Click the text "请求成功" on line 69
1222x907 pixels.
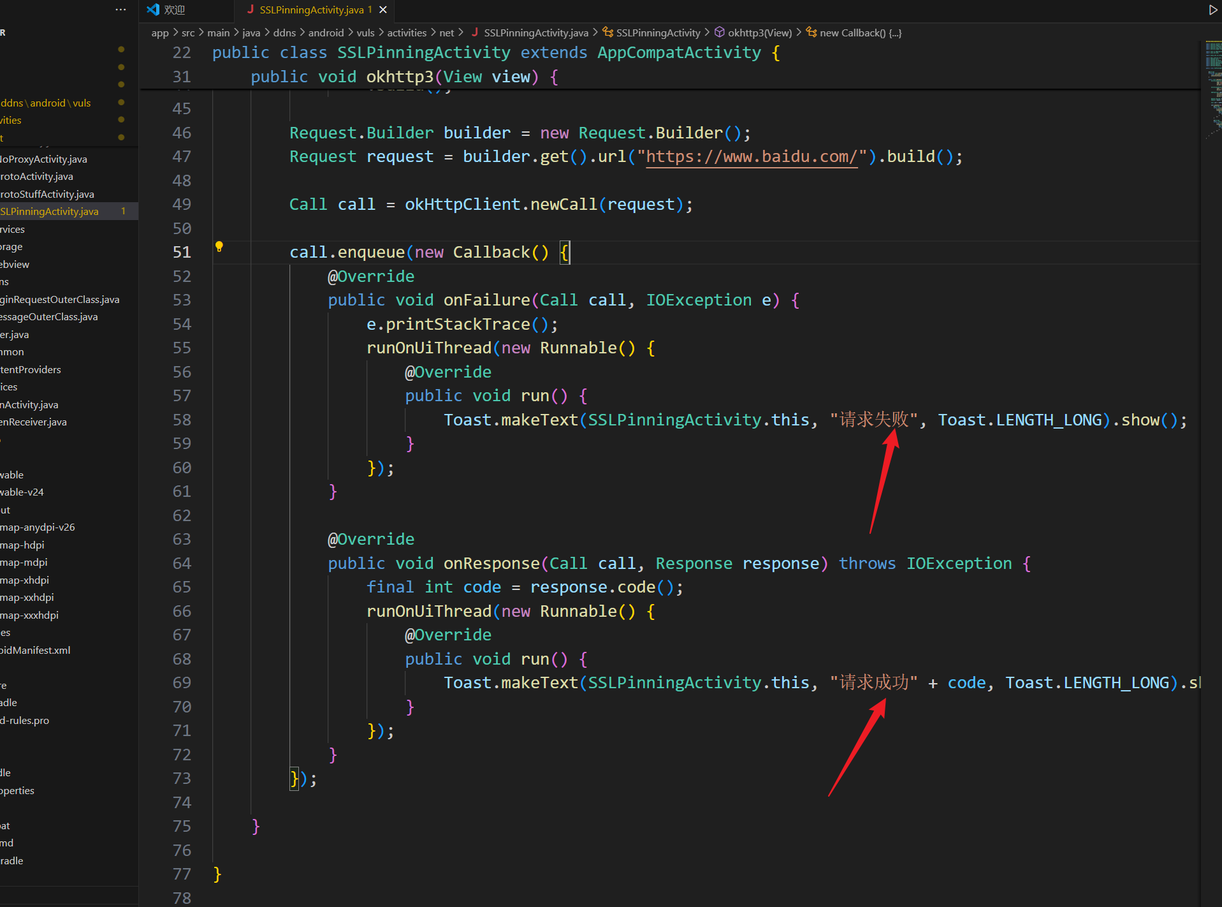click(874, 682)
